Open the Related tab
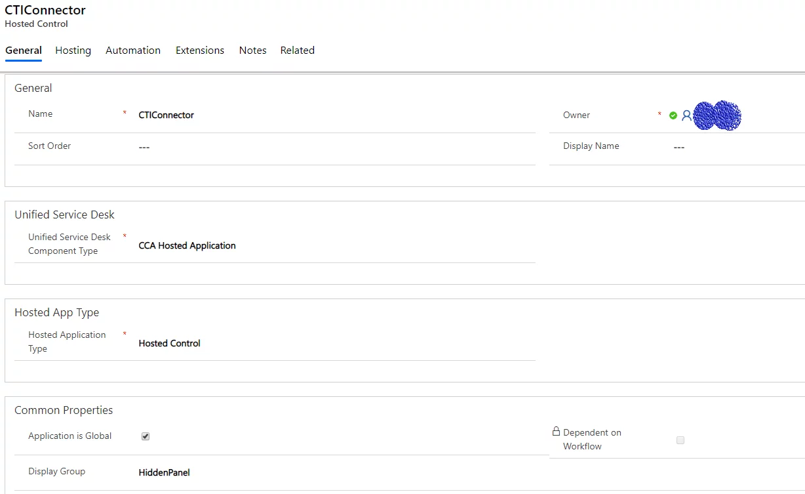 point(298,51)
